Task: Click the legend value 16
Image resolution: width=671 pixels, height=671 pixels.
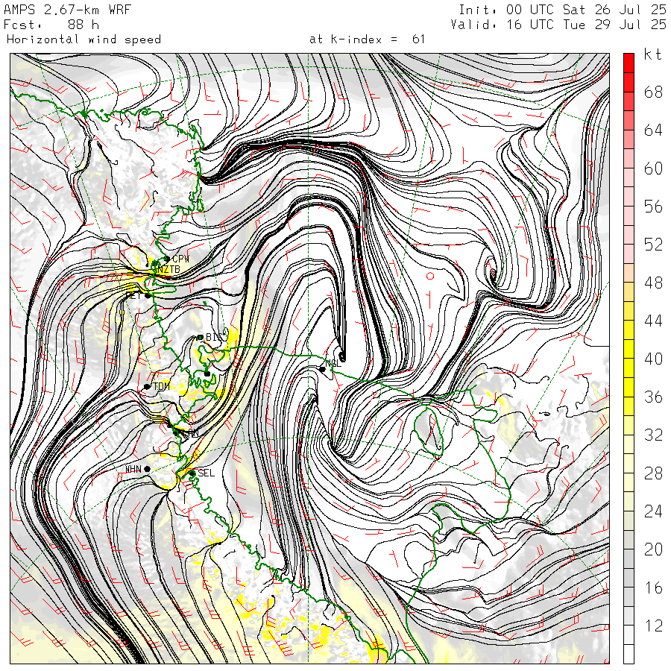Action: pos(653,588)
